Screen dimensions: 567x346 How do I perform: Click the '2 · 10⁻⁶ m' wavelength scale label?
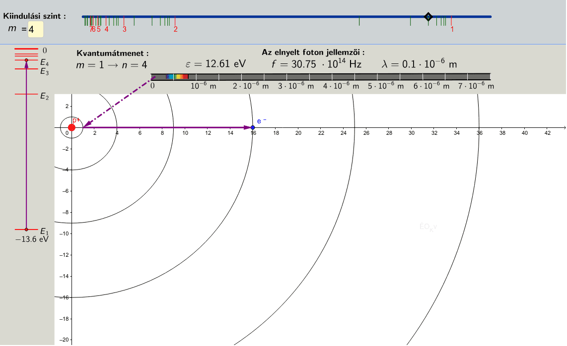[251, 86]
